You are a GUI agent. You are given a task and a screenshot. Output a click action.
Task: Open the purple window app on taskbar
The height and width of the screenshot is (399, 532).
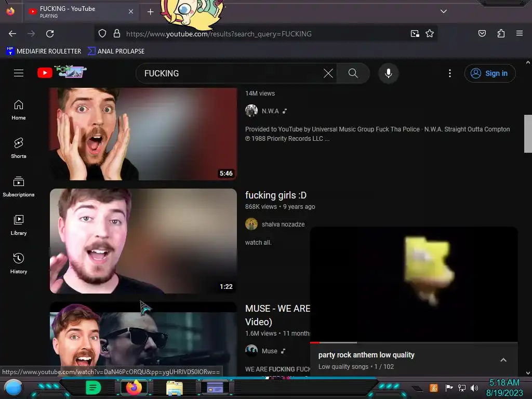(215, 388)
